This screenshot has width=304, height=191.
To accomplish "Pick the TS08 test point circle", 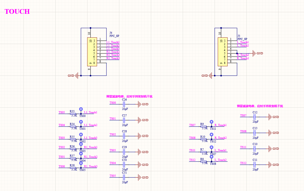I will click(x=212, y=157).
